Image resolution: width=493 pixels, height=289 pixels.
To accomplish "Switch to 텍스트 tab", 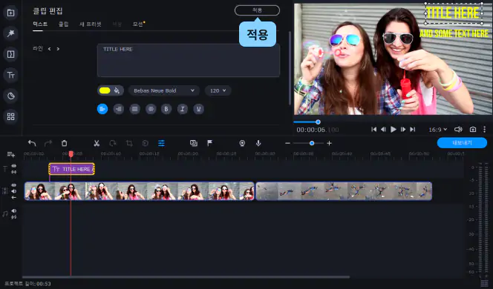I will coord(40,24).
